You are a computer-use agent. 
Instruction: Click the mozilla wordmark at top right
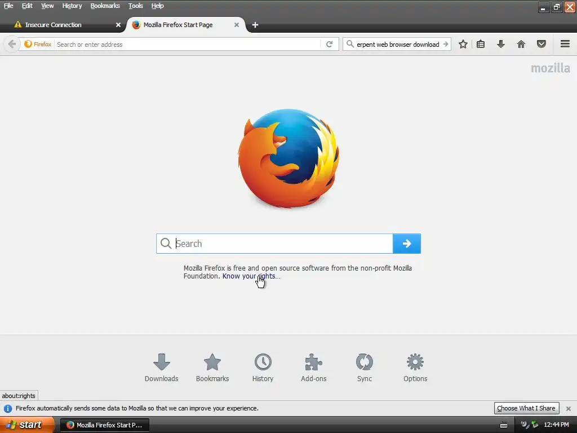(x=551, y=68)
